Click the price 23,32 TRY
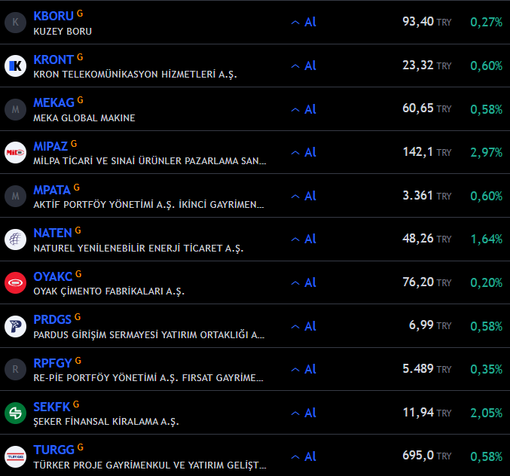510x476 pixels. tap(426, 66)
